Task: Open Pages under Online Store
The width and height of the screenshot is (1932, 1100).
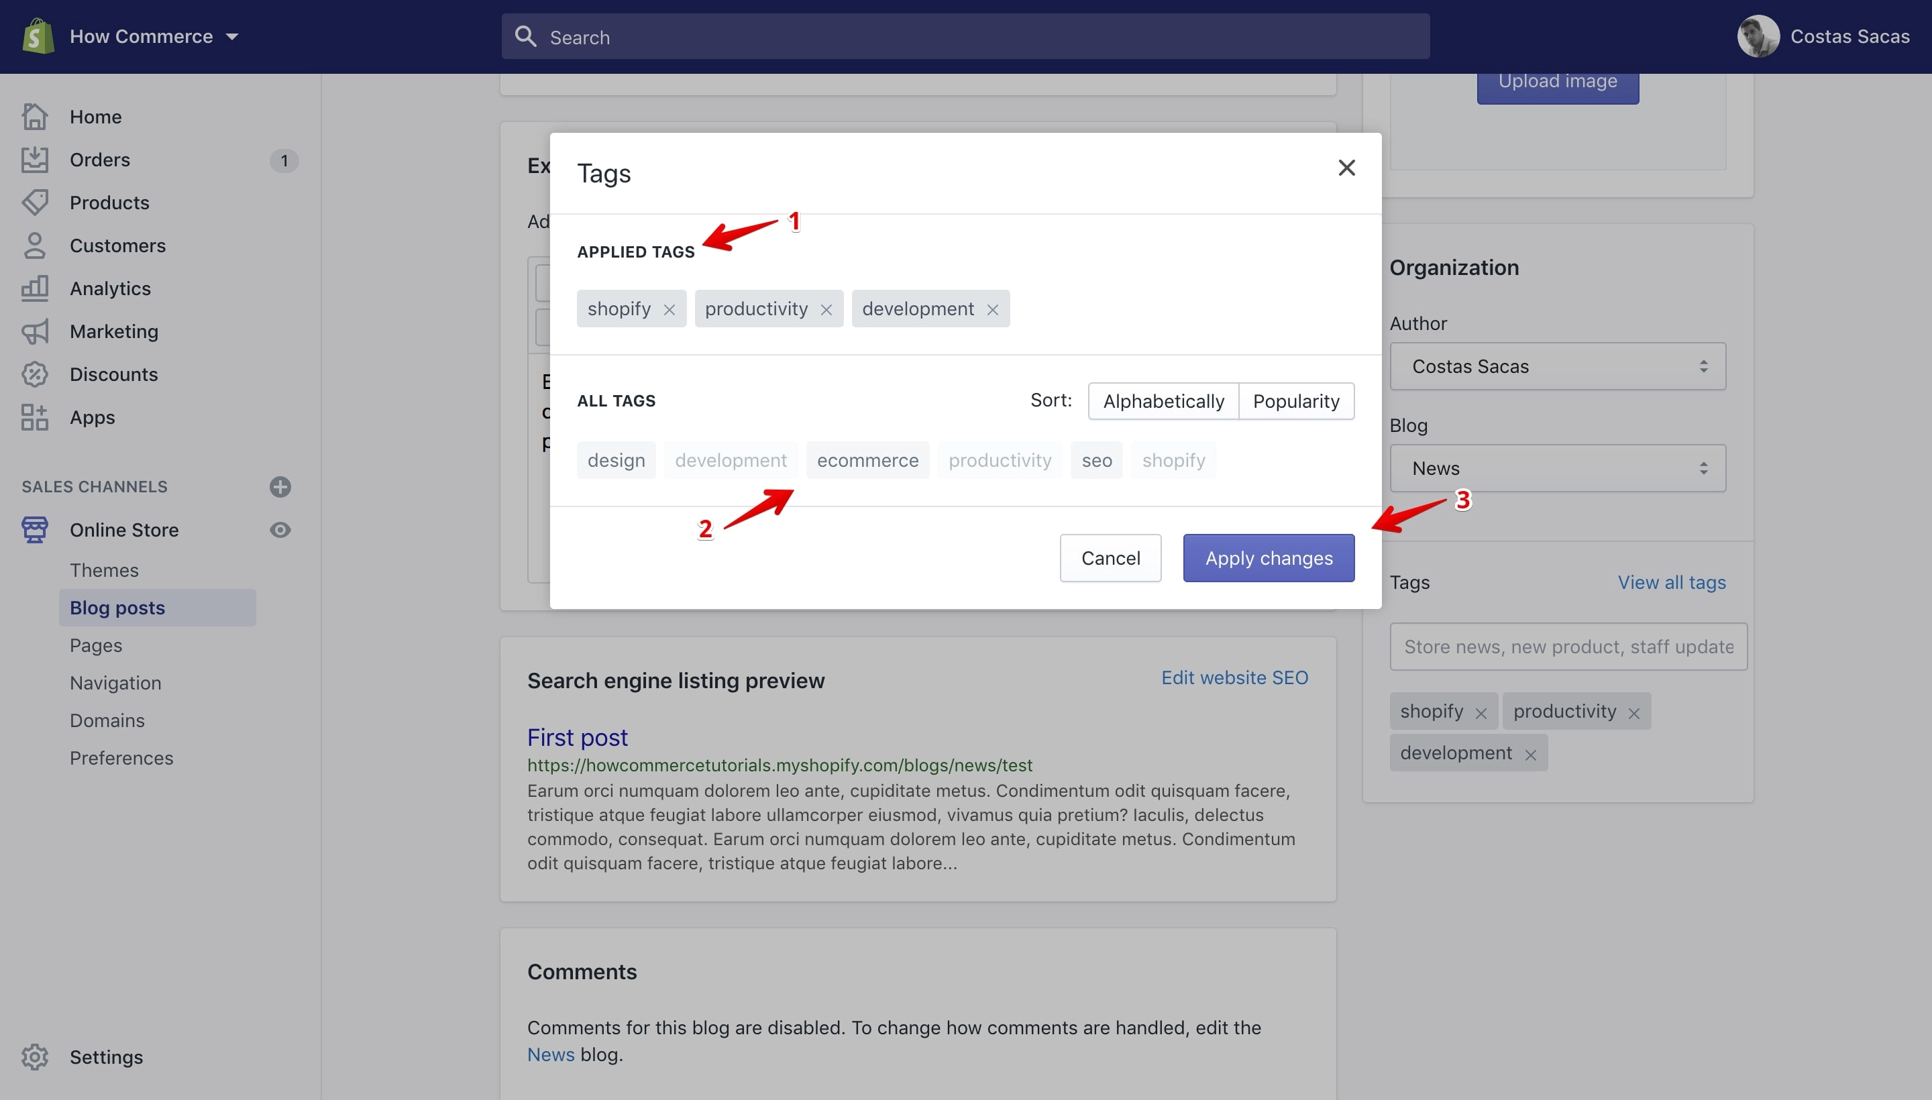Action: 96,645
